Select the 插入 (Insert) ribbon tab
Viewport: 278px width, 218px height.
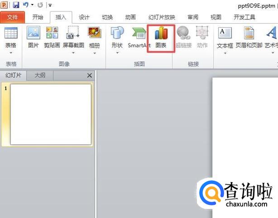pyautogui.click(x=61, y=17)
